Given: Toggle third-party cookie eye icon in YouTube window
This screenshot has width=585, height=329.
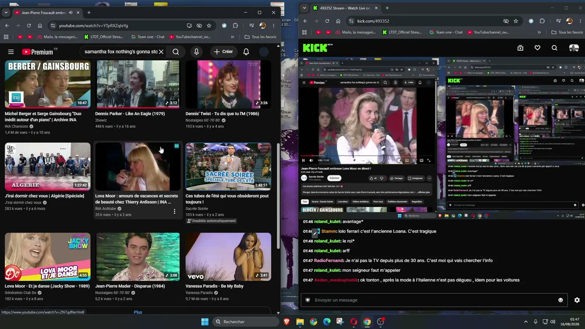Looking at the screenshot, I should pyautogui.click(x=199, y=26).
